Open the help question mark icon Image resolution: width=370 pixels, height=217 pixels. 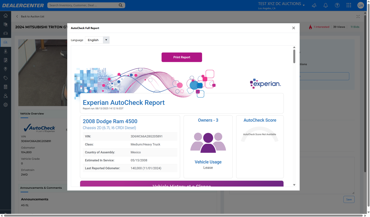(337, 5)
